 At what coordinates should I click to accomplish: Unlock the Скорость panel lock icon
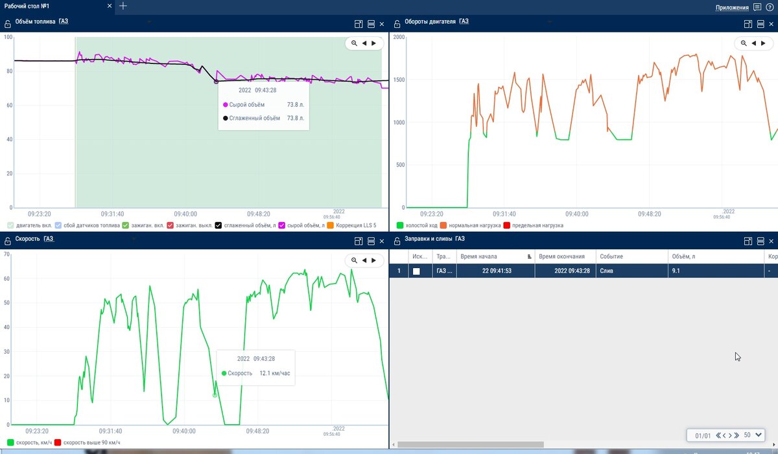point(7,240)
